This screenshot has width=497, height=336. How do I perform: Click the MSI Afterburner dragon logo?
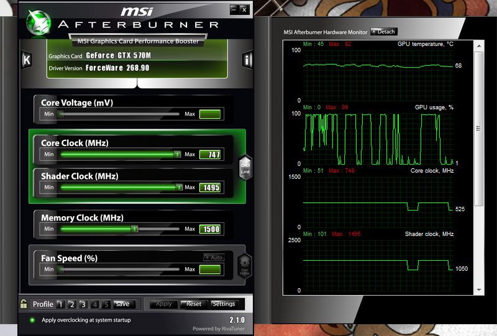coord(39,22)
